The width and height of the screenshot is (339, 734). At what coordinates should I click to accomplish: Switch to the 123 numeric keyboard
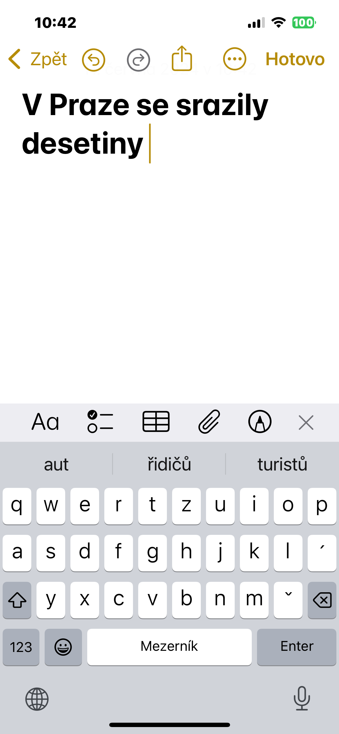click(x=21, y=647)
